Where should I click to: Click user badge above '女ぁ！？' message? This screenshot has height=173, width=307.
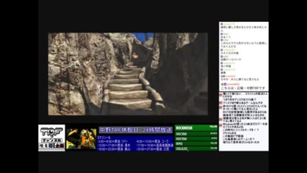pos(222,34)
